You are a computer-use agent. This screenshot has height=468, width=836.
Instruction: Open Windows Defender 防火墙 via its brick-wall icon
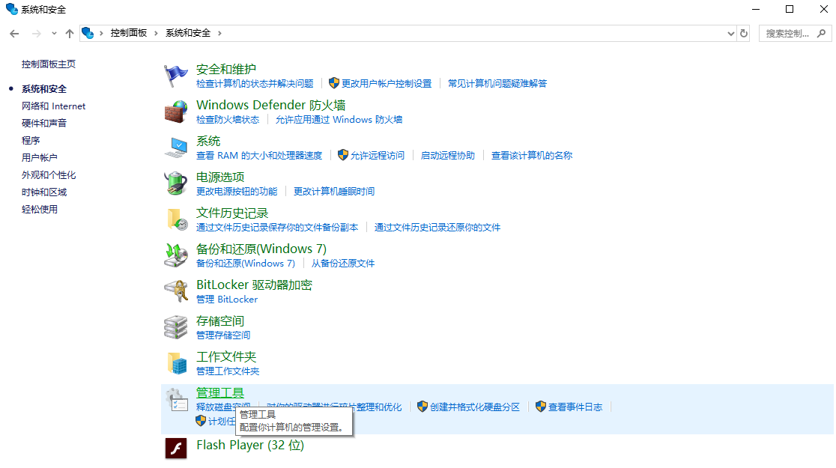pyautogui.click(x=175, y=110)
